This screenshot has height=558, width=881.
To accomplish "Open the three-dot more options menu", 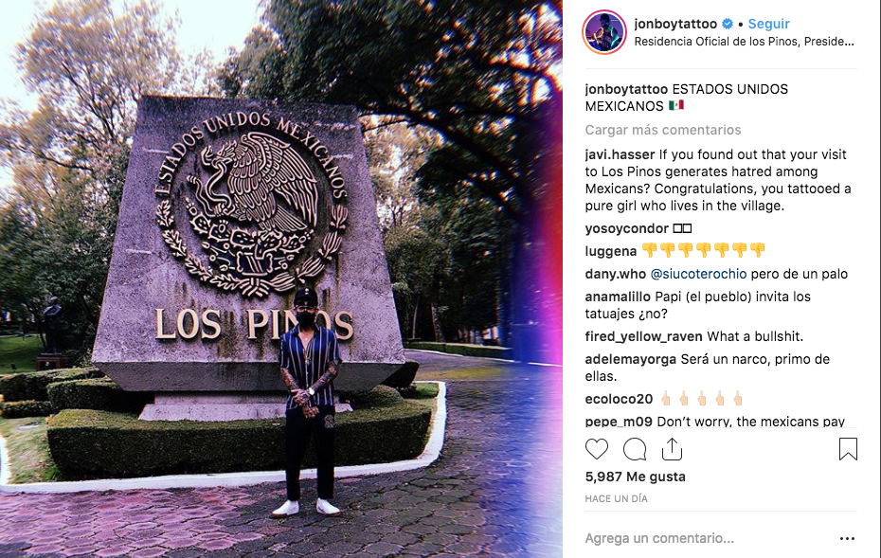I will 847,538.
